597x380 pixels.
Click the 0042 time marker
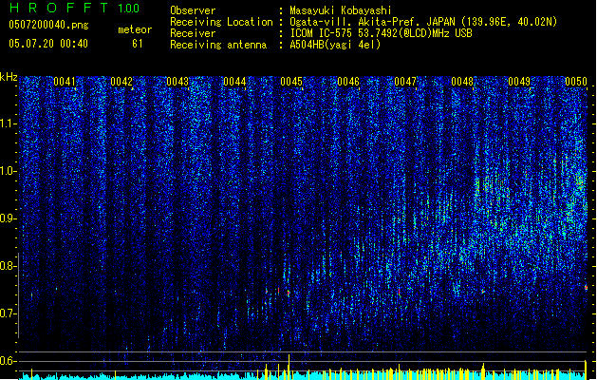[121, 82]
